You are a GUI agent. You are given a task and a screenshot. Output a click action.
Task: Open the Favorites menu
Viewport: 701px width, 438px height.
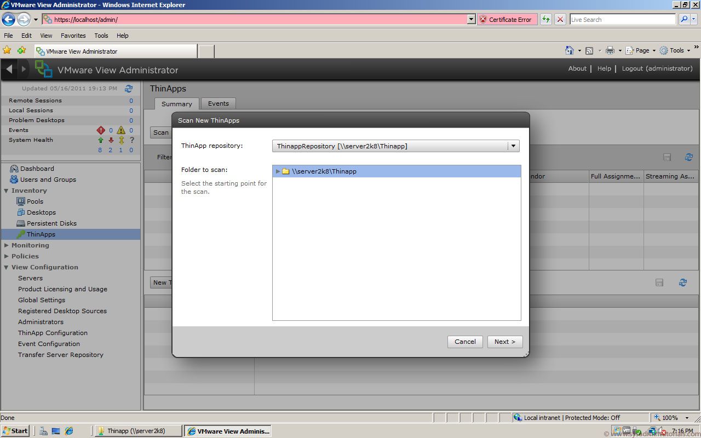click(73, 36)
